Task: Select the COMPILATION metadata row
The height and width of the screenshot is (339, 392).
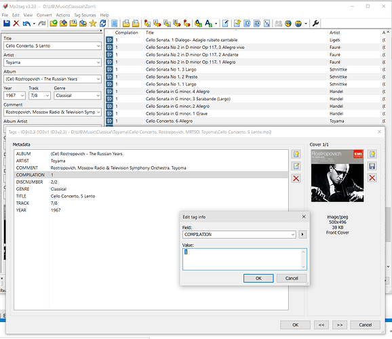Action: (x=151, y=175)
